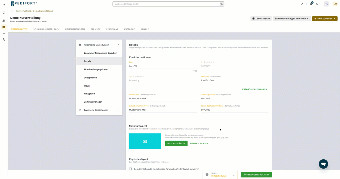
Task: Select Einschreibungsoptionen in settings menu
Action: coord(99,69)
